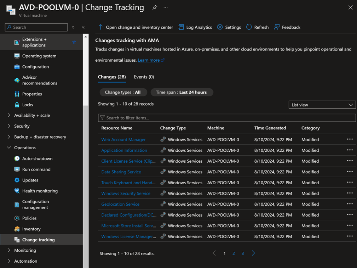The width and height of the screenshot is (357, 268).
Task: Click the Log Analytics icon
Action: point(181,27)
